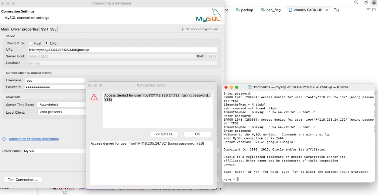Click the Database name field

(x=123, y=63)
